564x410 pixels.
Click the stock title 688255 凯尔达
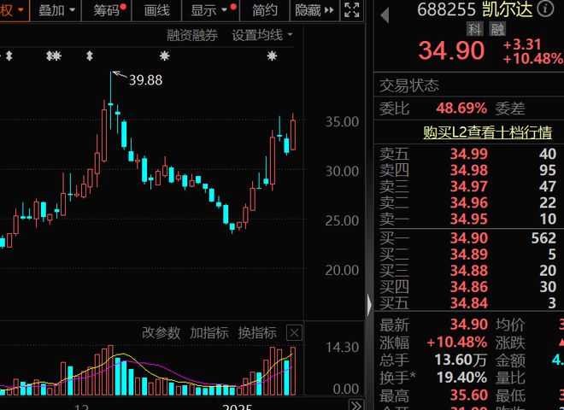point(475,9)
